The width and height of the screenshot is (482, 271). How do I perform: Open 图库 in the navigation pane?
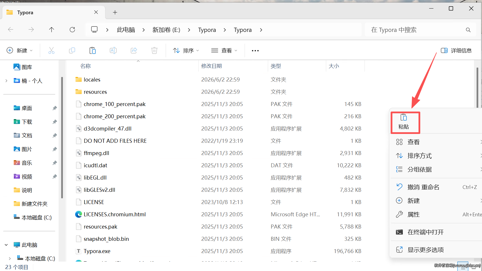tap(27, 67)
